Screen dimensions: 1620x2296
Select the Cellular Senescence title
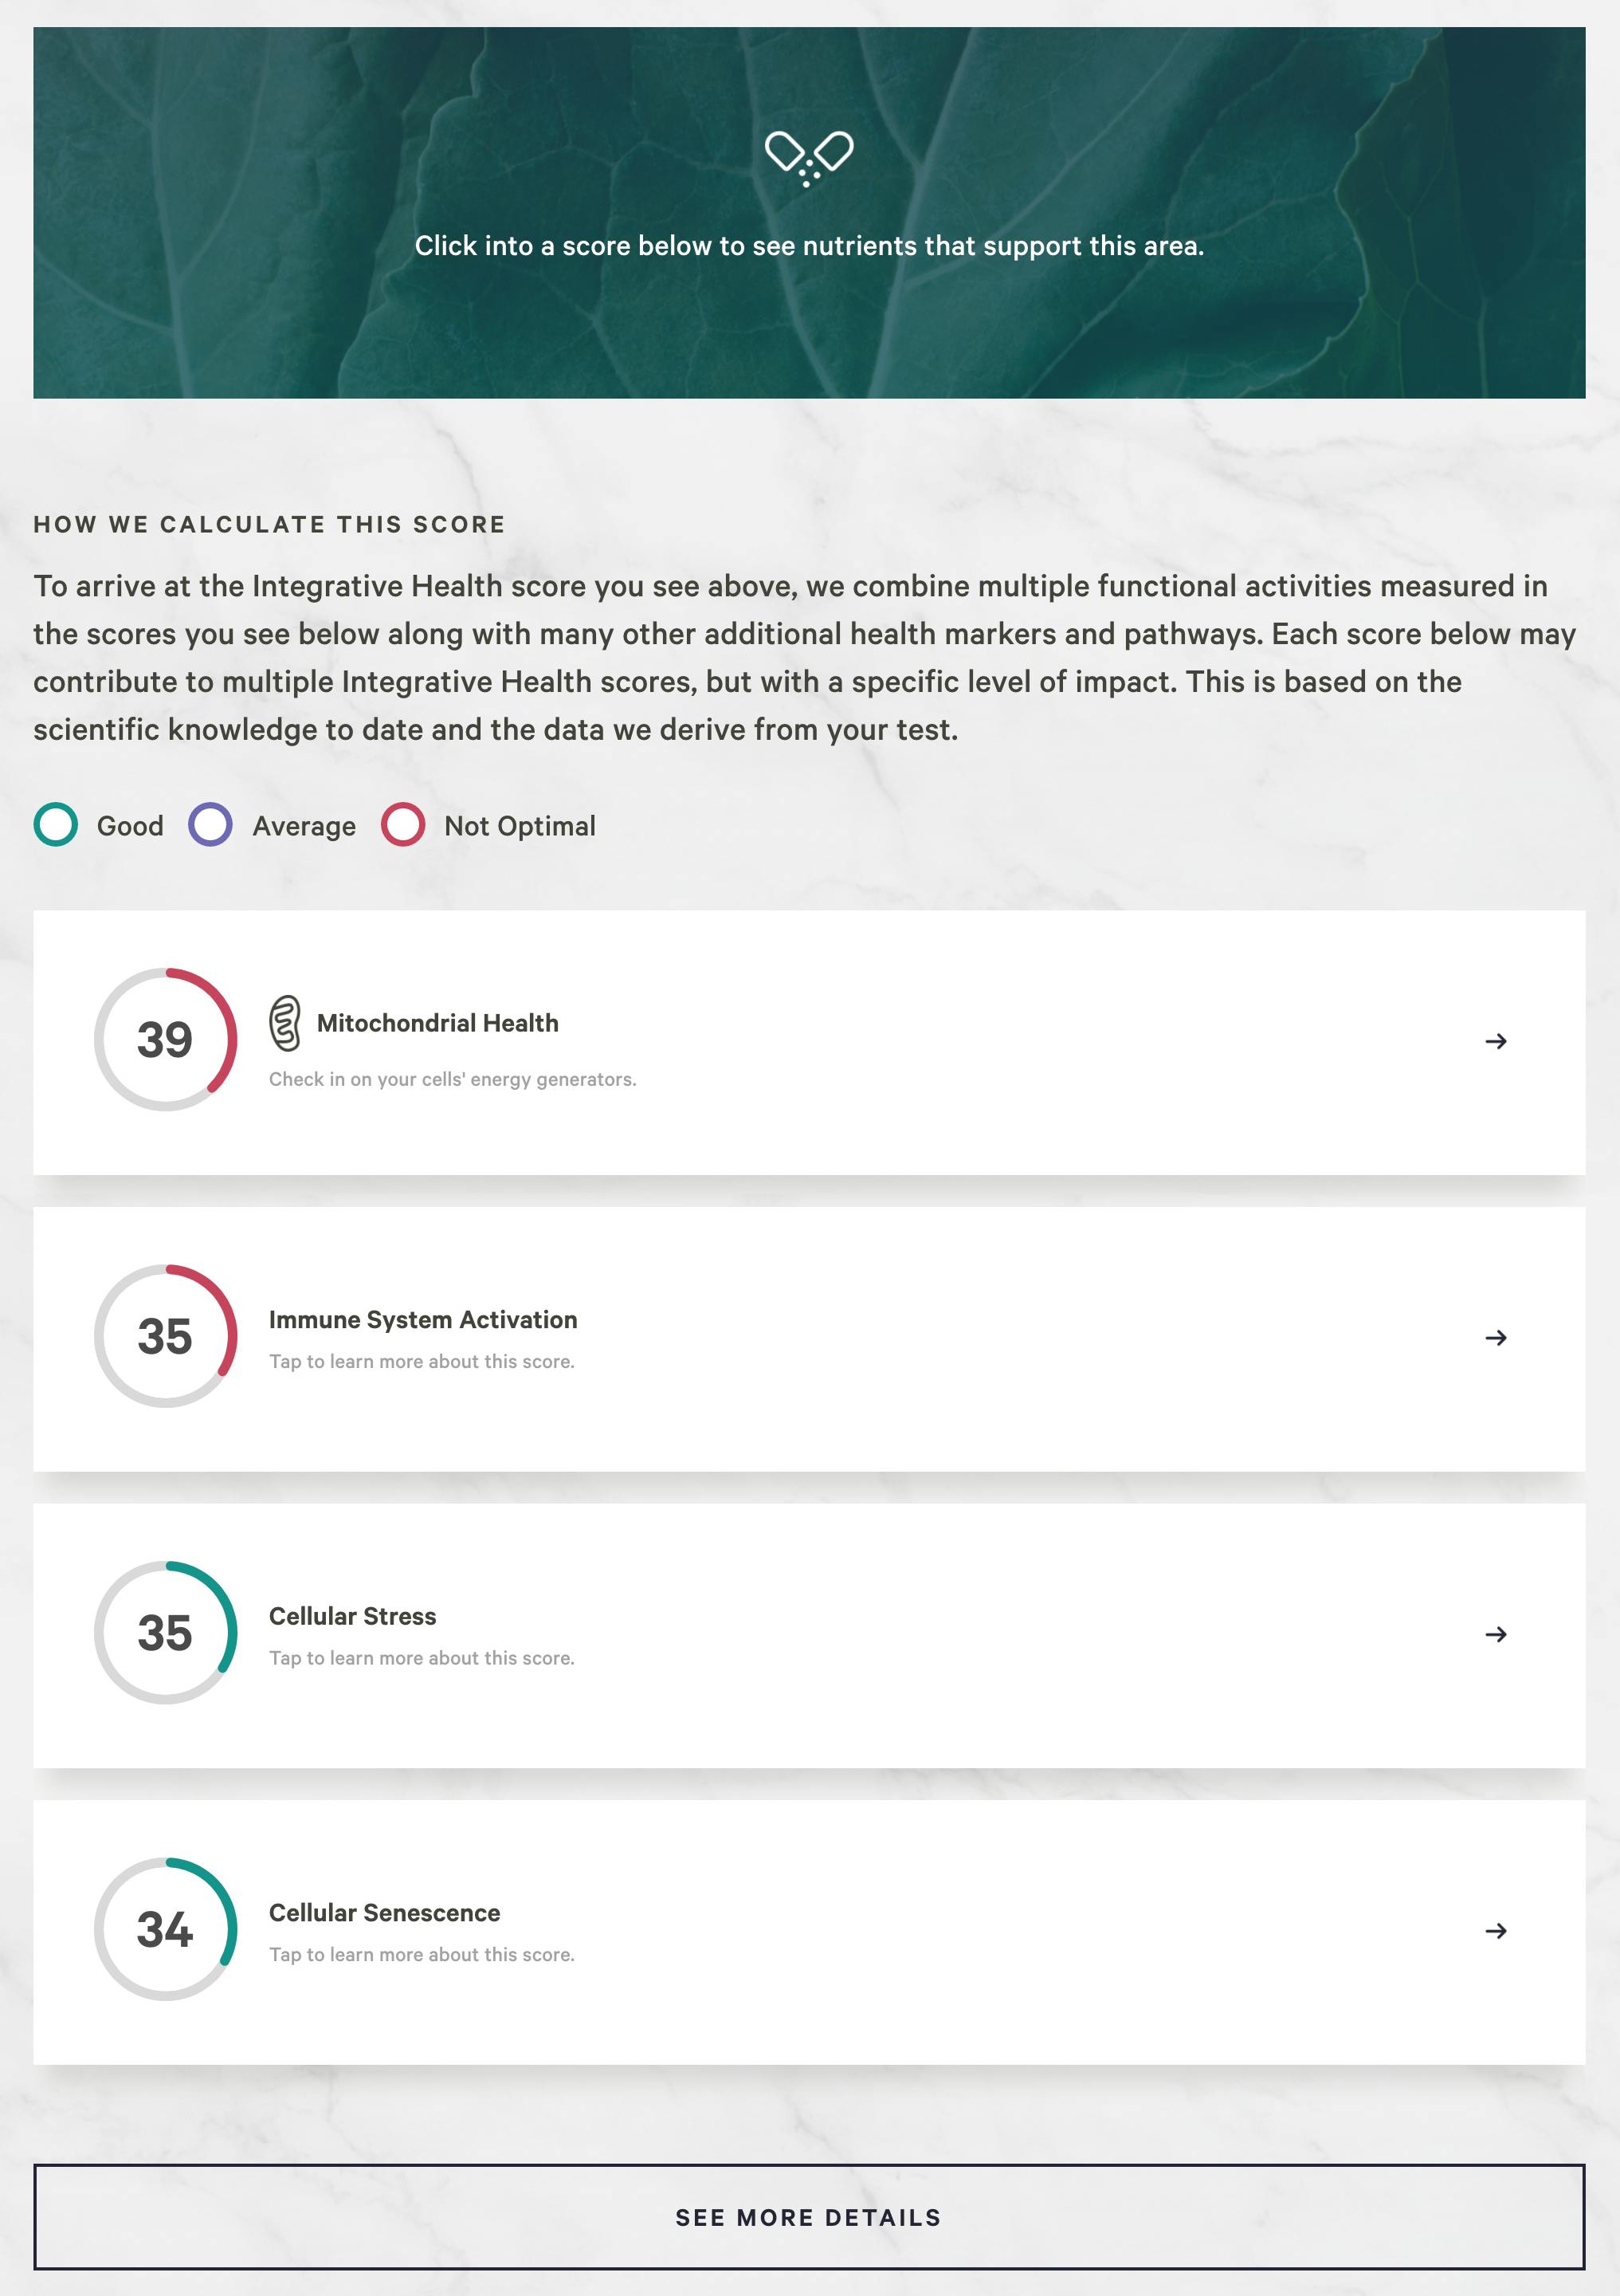384,1913
